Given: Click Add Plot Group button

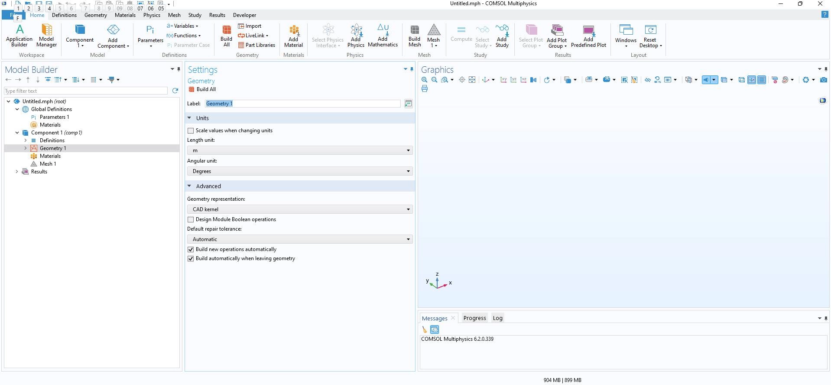Looking at the screenshot, I should [557, 36].
